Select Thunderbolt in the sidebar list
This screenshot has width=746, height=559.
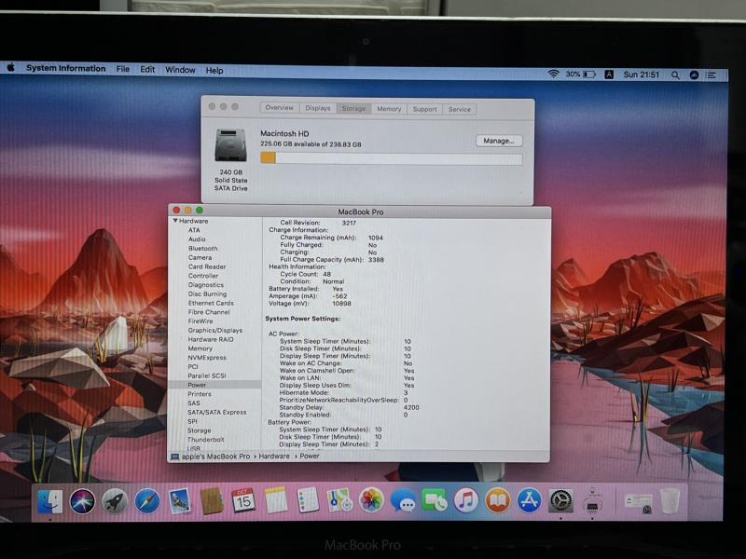pos(205,440)
